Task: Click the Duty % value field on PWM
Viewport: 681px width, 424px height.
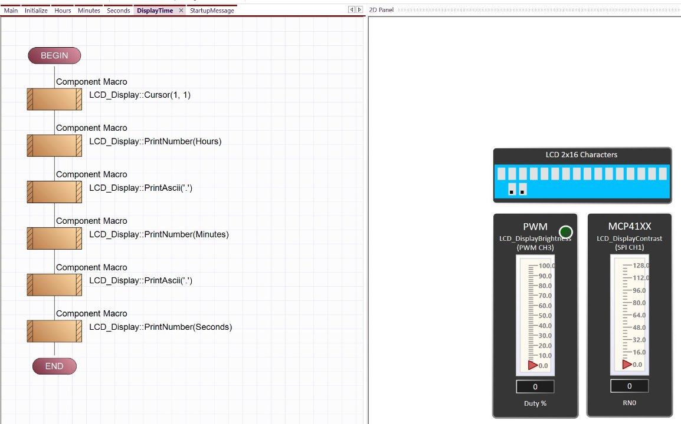Action: click(x=535, y=386)
